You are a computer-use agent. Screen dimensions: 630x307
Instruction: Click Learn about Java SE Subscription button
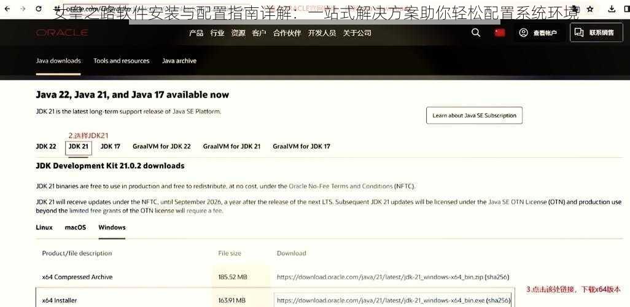(x=474, y=115)
